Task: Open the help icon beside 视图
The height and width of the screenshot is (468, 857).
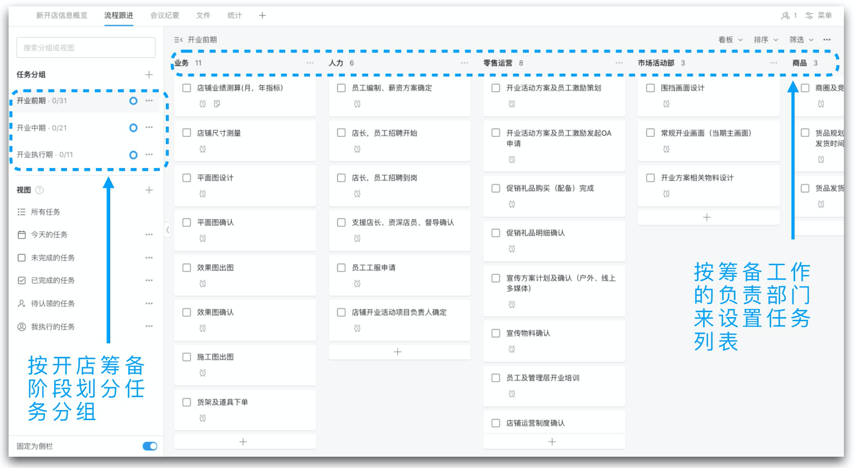Action: (x=40, y=190)
